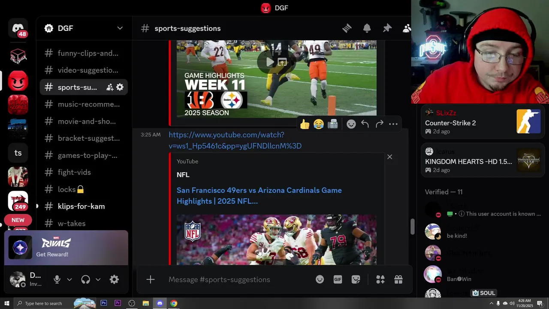Go to movie-and-shows channel
Viewport: 549px width, 309px height.
tap(84, 121)
